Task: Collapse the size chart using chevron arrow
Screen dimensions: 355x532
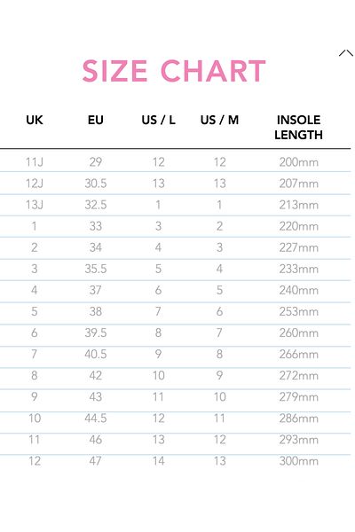Action: click(x=346, y=53)
